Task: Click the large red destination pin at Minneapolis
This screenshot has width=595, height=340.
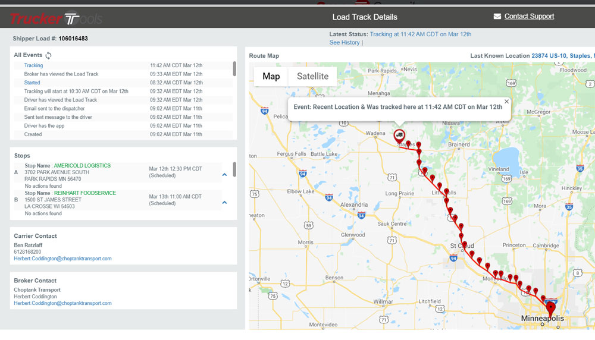Action: click(551, 308)
